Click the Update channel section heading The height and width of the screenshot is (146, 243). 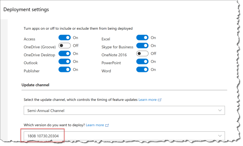(x=36, y=85)
